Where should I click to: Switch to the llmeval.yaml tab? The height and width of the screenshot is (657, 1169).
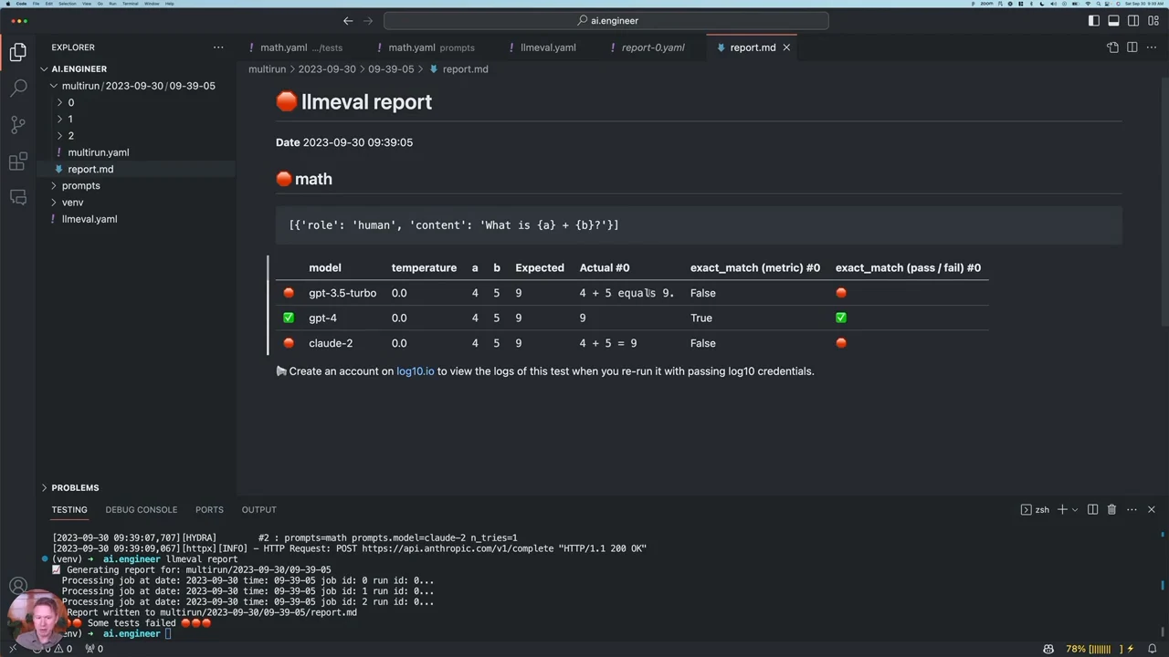[548, 47]
